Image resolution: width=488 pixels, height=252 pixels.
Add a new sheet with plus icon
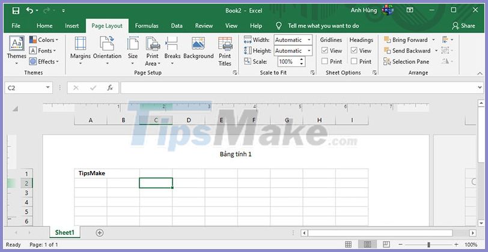click(100, 232)
